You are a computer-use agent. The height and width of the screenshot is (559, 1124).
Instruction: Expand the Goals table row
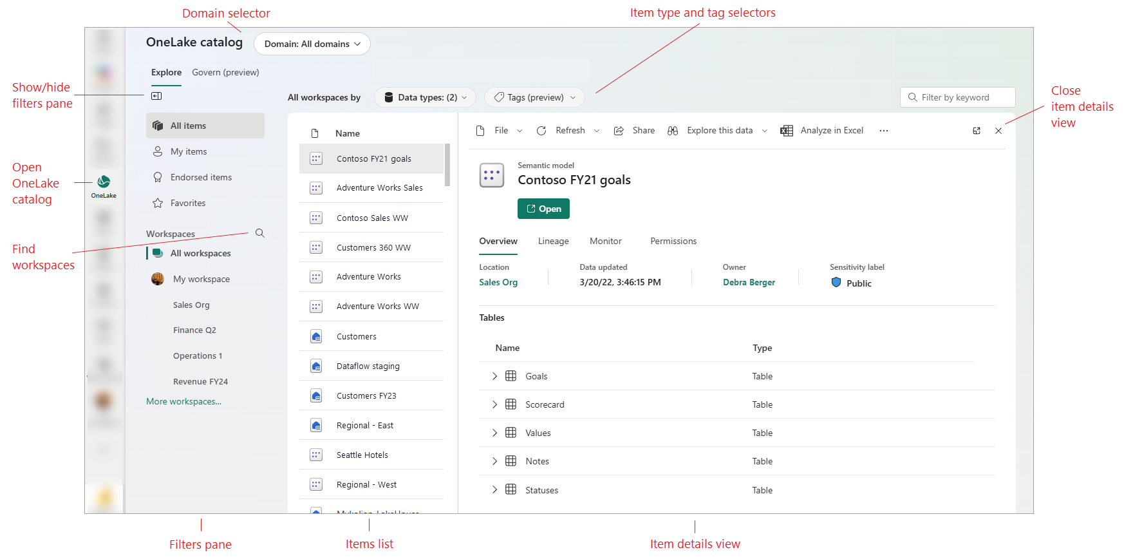(x=494, y=376)
